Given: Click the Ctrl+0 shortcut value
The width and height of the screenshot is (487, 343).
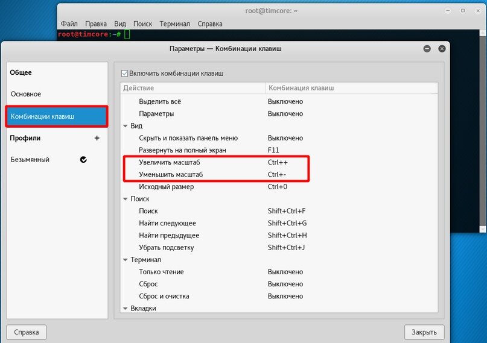Looking at the screenshot, I should pos(278,187).
